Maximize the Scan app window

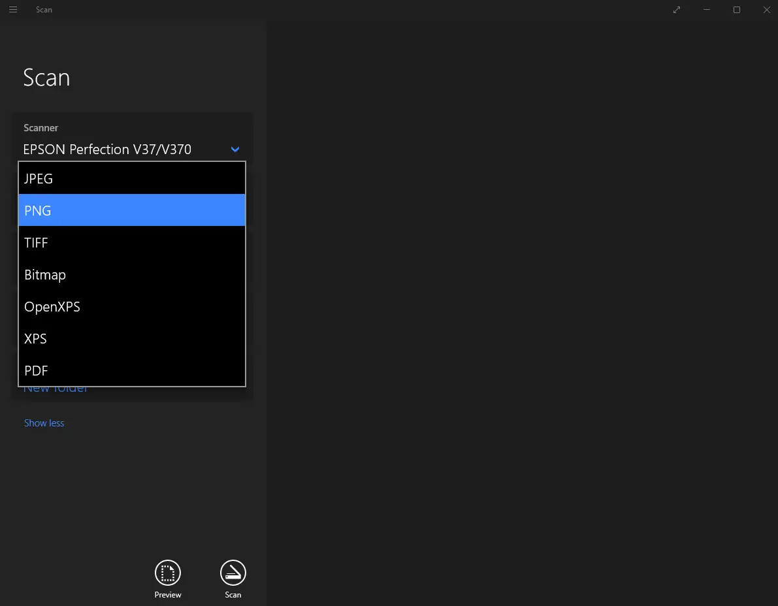point(737,10)
